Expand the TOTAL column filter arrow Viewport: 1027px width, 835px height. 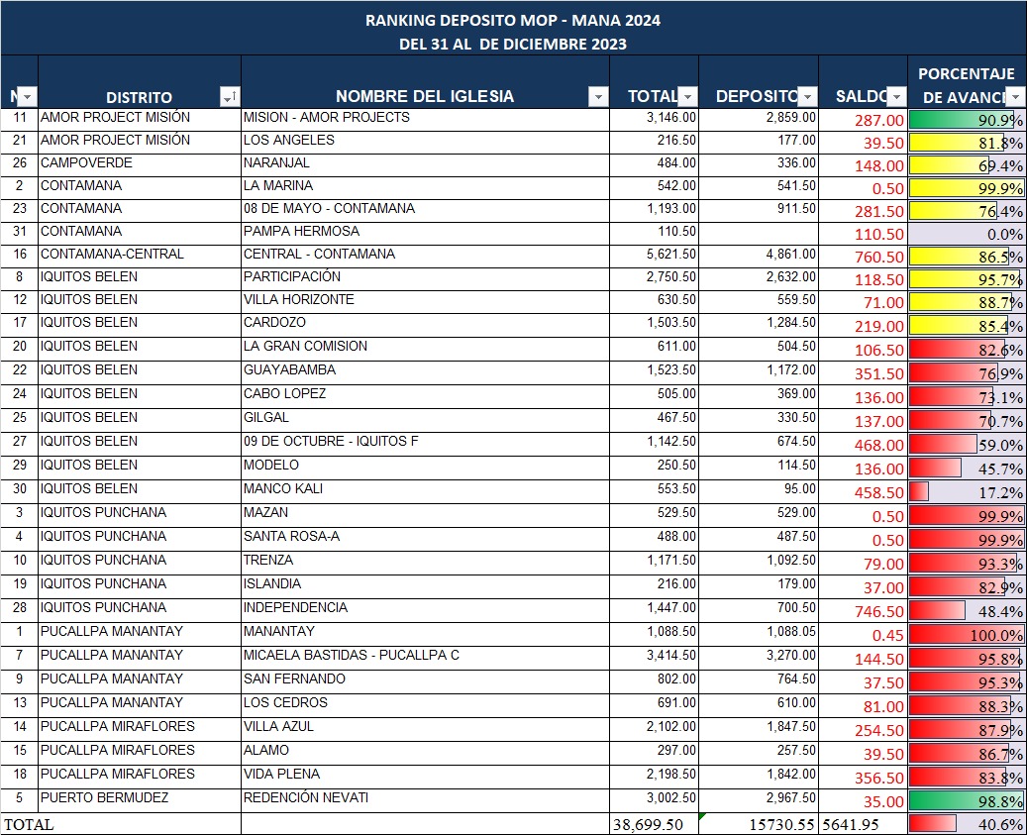click(x=687, y=96)
